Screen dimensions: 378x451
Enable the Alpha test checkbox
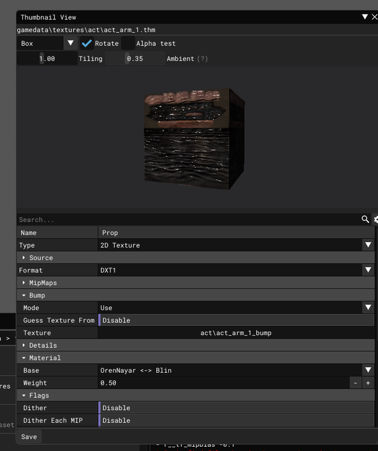tap(128, 43)
